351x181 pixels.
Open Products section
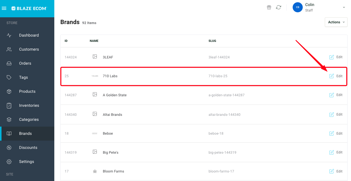(x=27, y=92)
